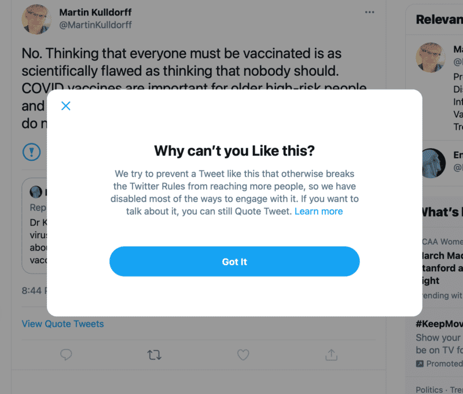Close the dialog with the X icon
This screenshot has width=463, height=394.
tap(65, 106)
